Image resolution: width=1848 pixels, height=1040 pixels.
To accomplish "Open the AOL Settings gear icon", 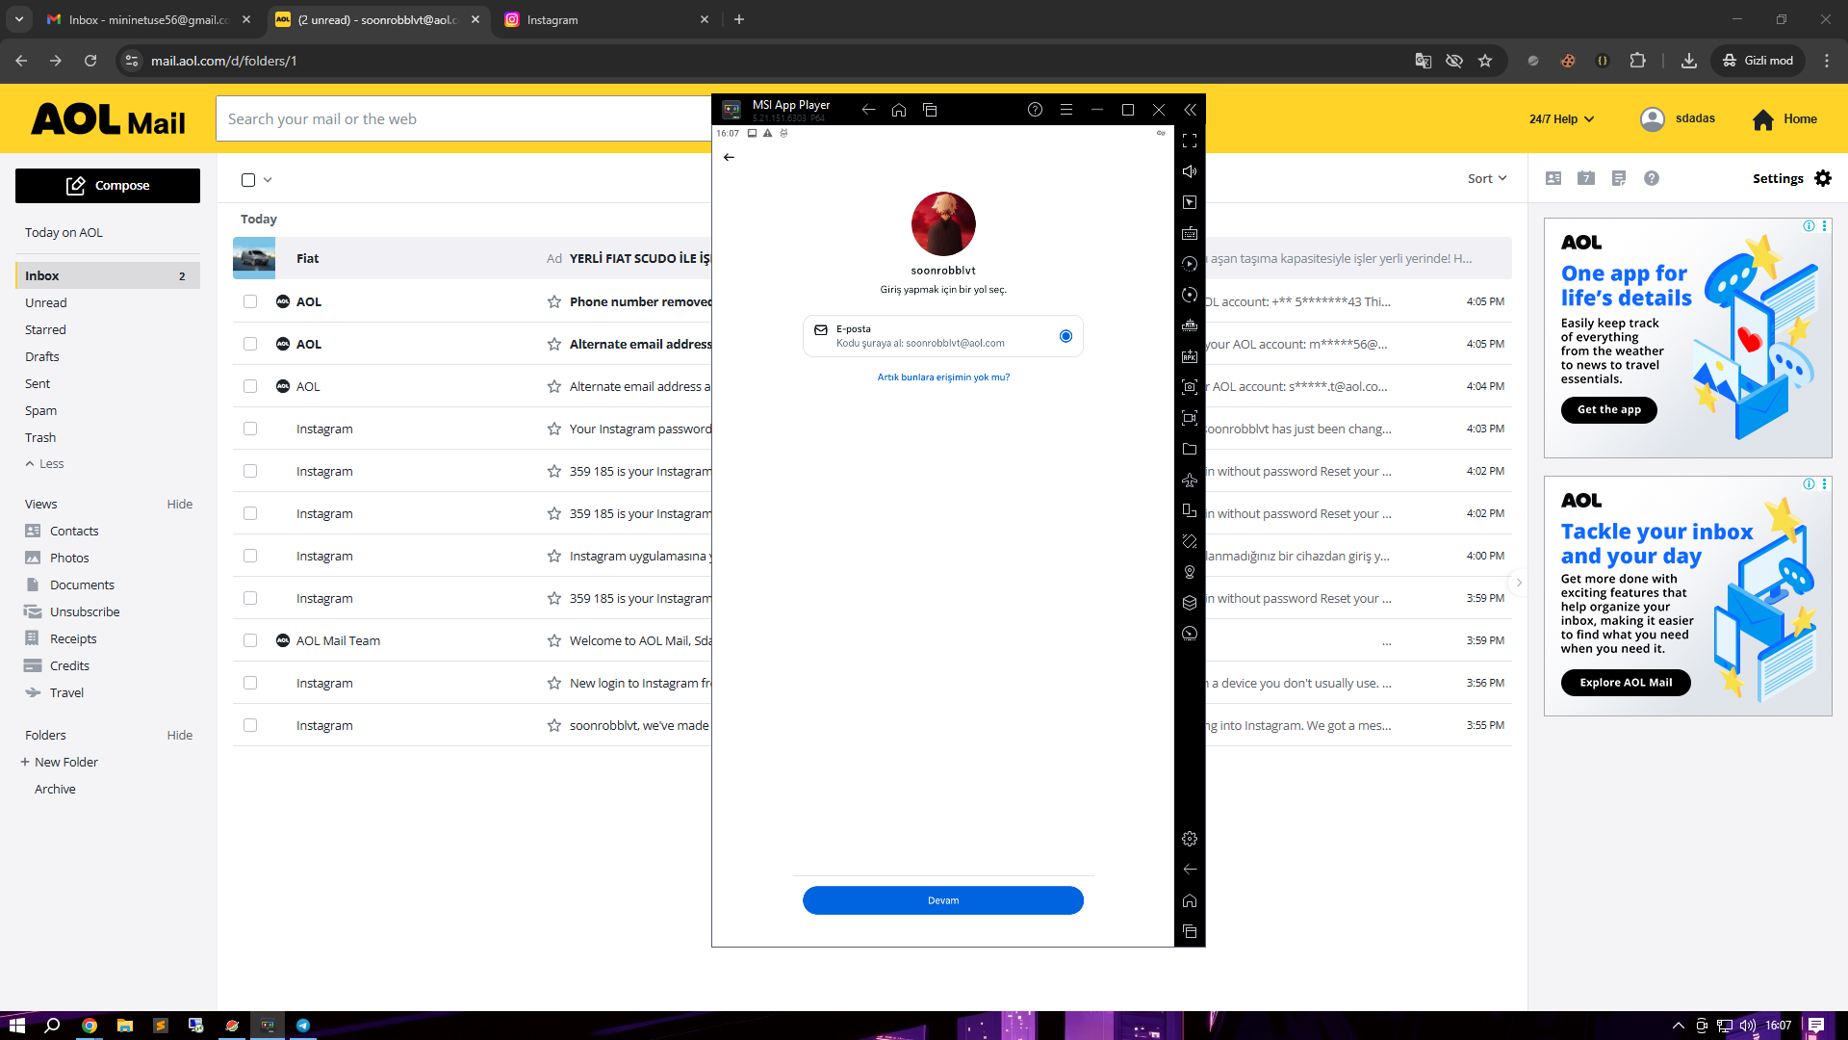I will [x=1823, y=178].
